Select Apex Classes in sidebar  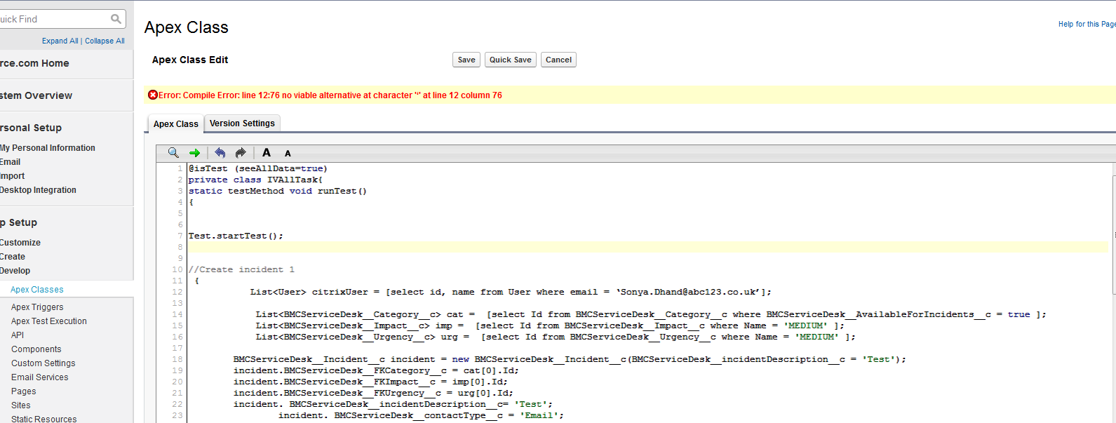(x=37, y=290)
